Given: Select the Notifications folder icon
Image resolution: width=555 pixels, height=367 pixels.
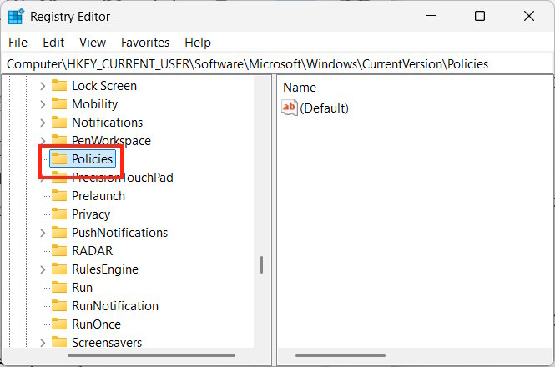Looking at the screenshot, I should pyautogui.click(x=59, y=123).
